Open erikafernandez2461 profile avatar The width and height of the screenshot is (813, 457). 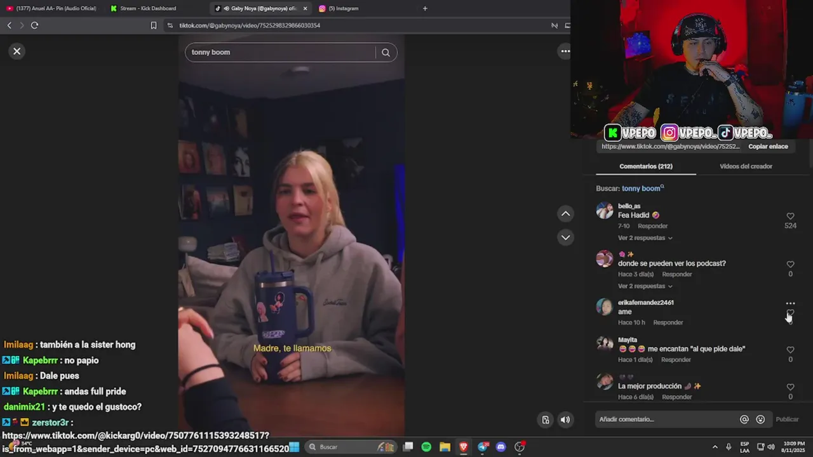(x=605, y=307)
